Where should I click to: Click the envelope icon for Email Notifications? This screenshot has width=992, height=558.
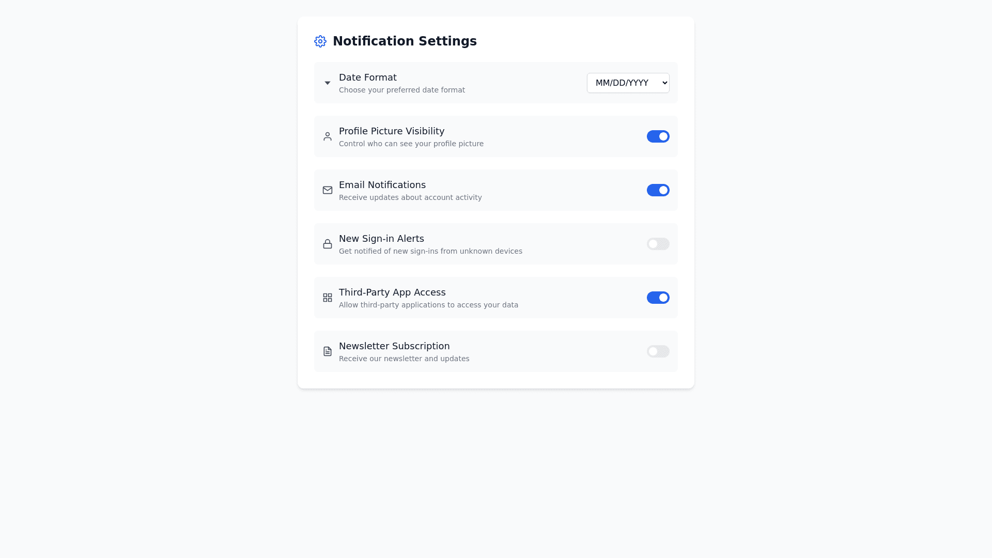pyautogui.click(x=328, y=190)
